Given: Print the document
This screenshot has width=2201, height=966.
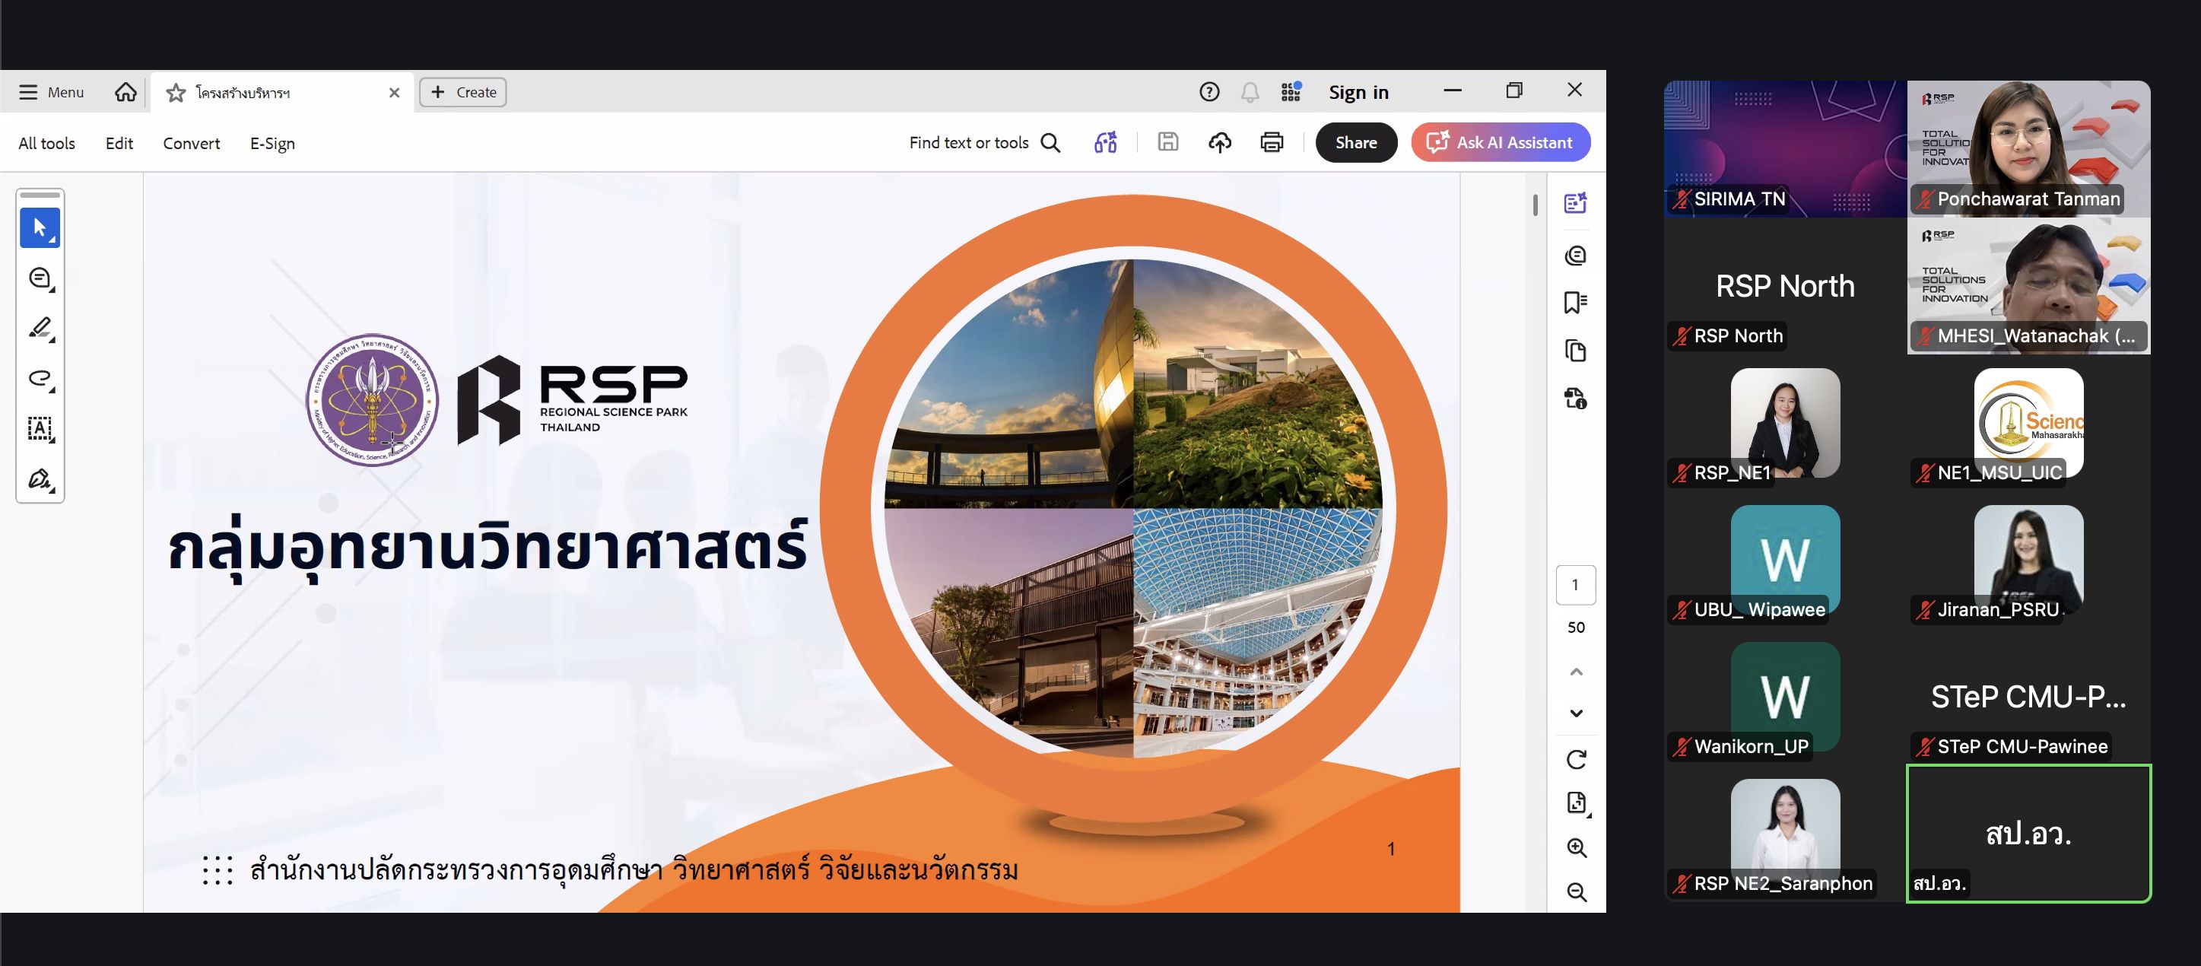Looking at the screenshot, I should [x=1272, y=143].
